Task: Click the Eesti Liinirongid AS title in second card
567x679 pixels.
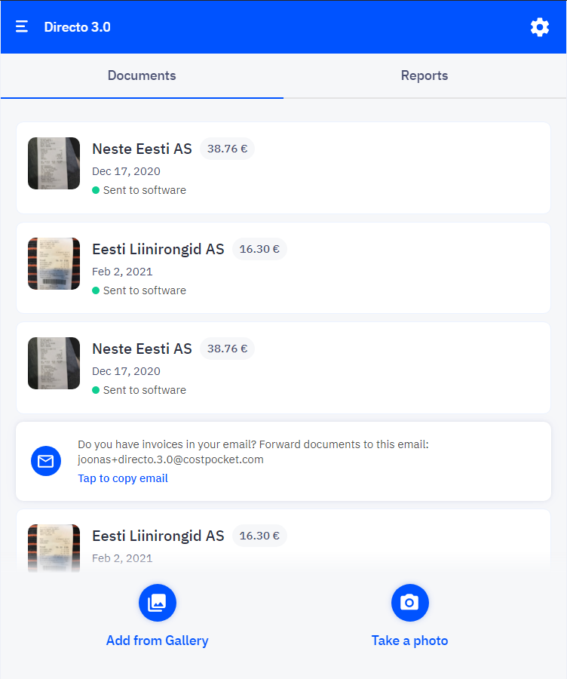Action: 158,250
